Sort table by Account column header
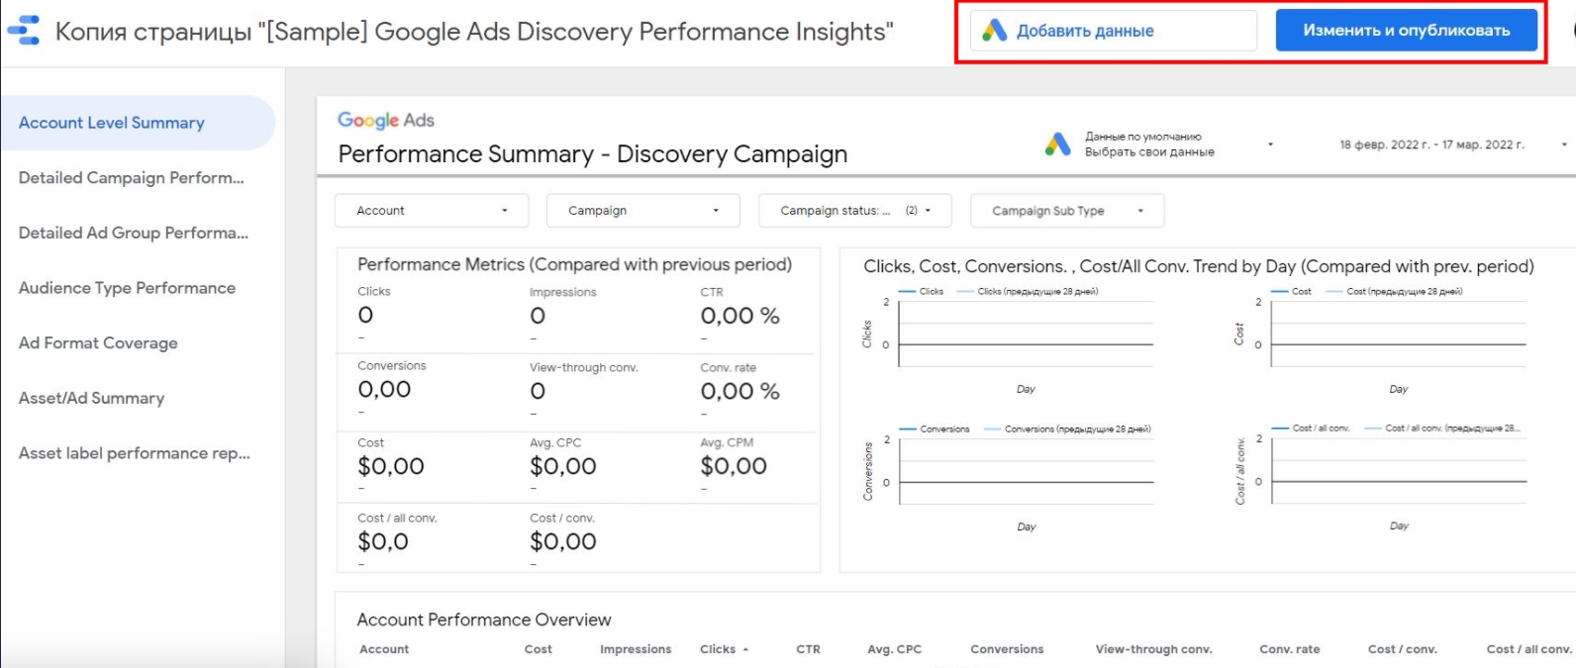This screenshot has height=668, width=1576. [x=384, y=650]
